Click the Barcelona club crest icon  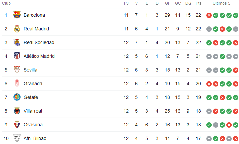[x=17, y=15]
